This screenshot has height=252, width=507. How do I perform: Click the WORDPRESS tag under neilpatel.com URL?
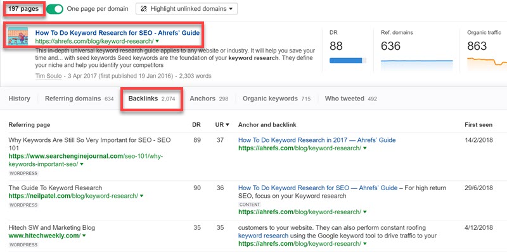[23, 205]
